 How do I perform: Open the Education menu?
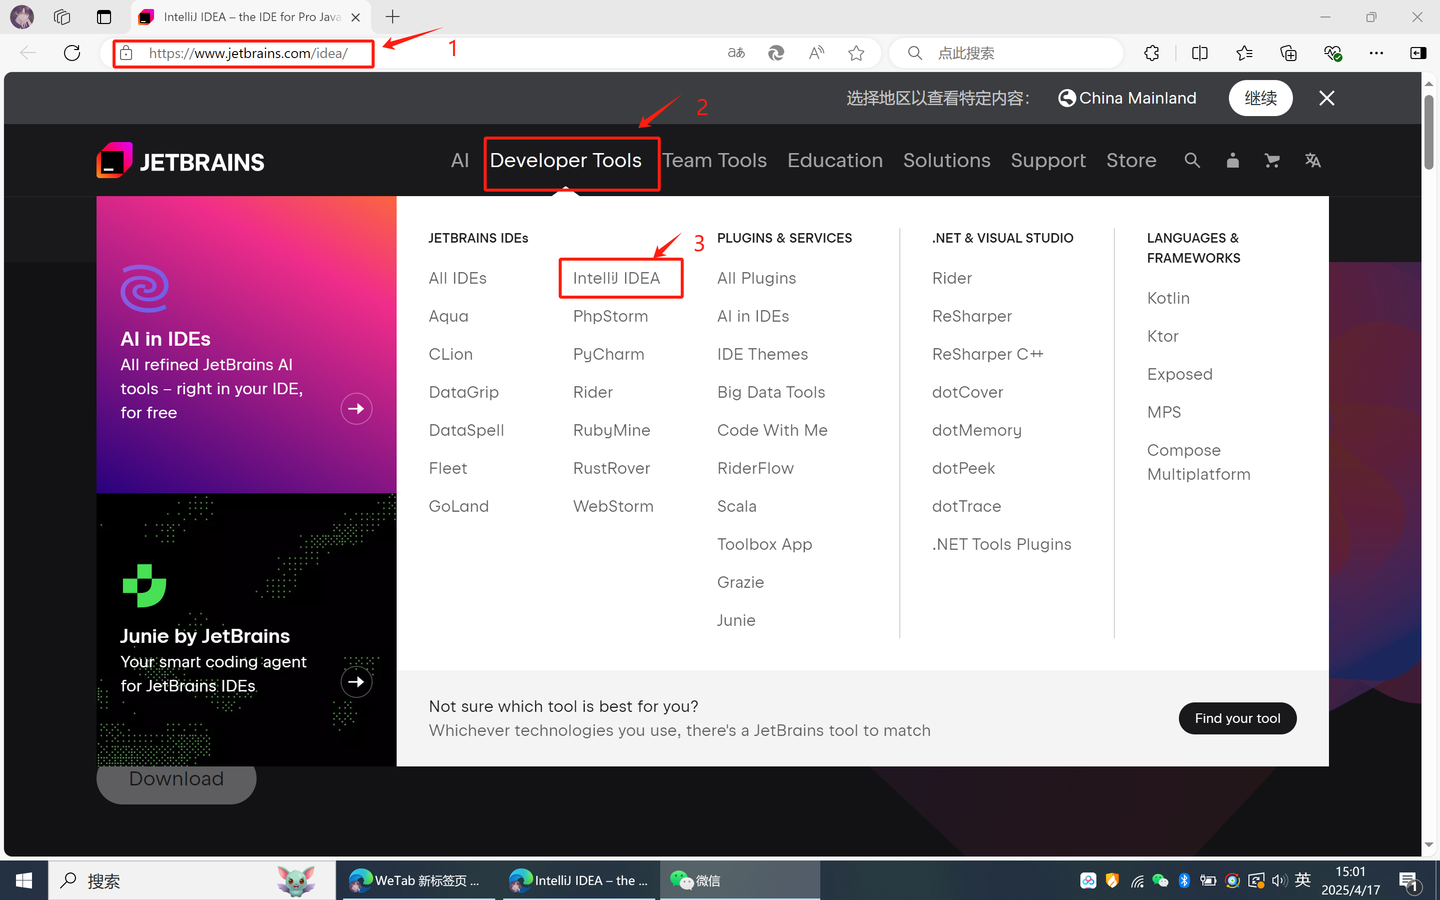pos(834,160)
